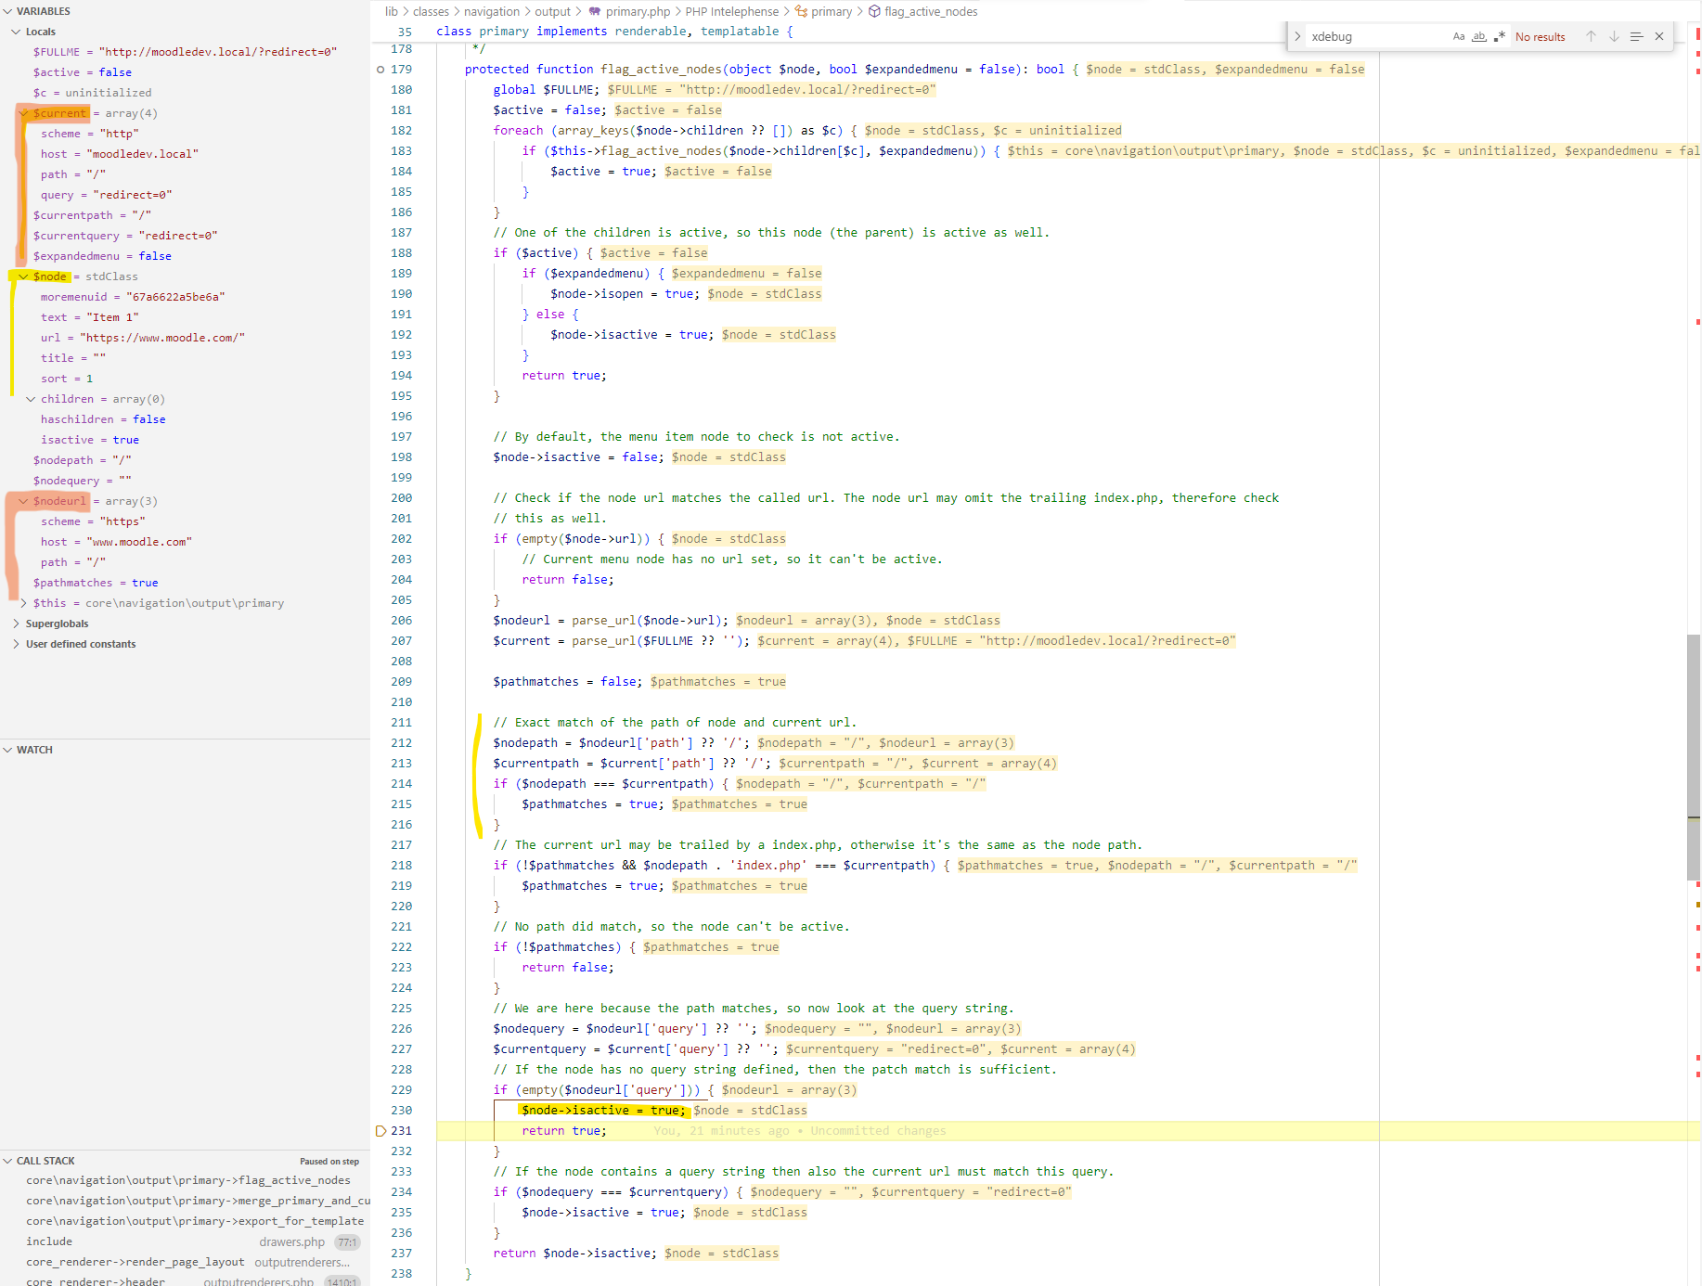Go to previous match arrow
This screenshot has height=1286, width=1702.
pyautogui.click(x=1591, y=36)
